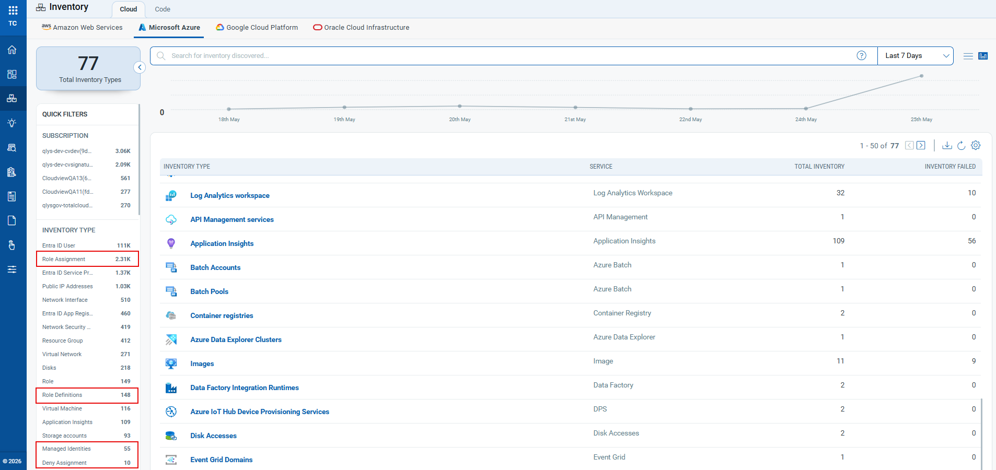Image resolution: width=996 pixels, height=470 pixels.
Task: Open the Last 7 Days dropdown
Action: point(916,56)
